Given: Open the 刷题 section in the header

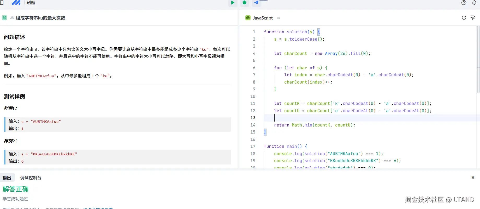Looking at the screenshot, I should tap(31, 3).
